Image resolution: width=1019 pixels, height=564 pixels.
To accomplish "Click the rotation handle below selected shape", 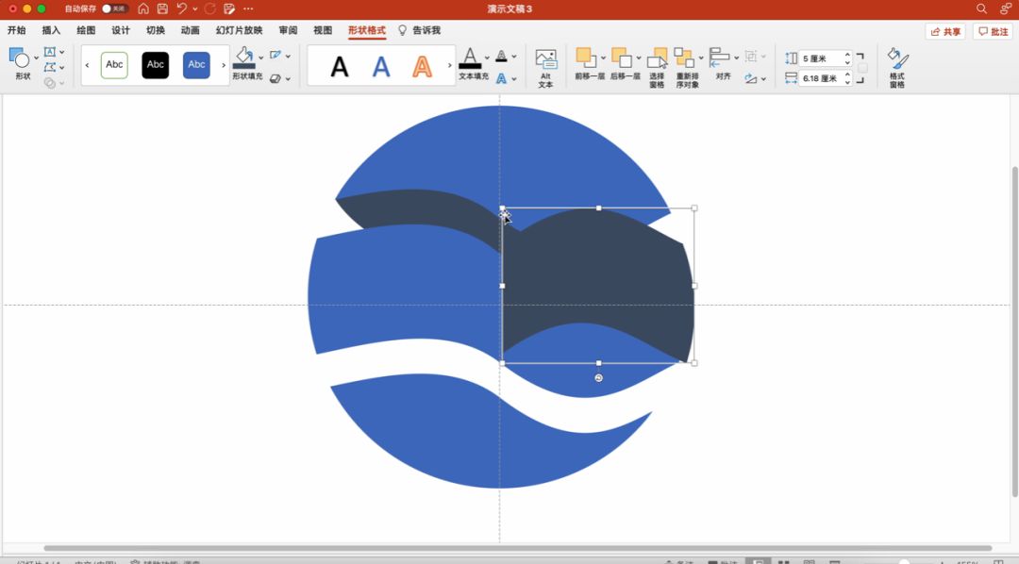I will 598,378.
